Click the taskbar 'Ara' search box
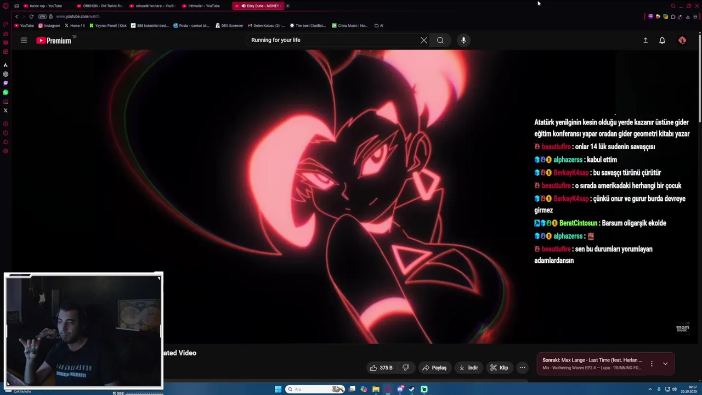 tap(314, 390)
